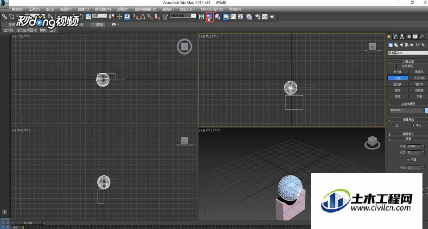
Task: Select the Shapes category icon
Action: 396,45
